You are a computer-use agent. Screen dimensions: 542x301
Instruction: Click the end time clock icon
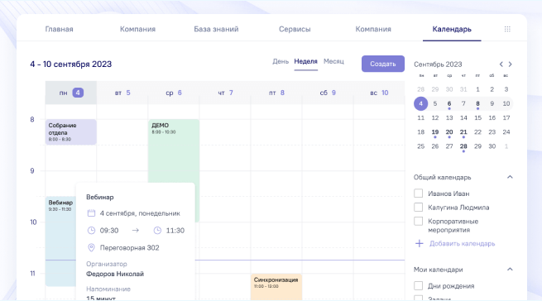[157, 231]
